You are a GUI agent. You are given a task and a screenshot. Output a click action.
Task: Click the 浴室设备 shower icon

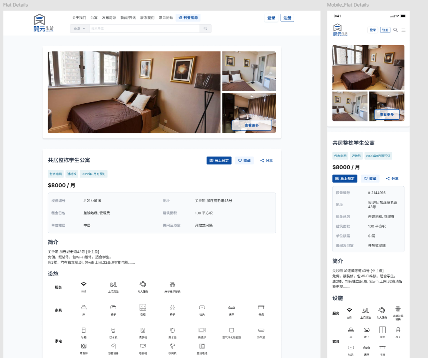pos(113,346)
